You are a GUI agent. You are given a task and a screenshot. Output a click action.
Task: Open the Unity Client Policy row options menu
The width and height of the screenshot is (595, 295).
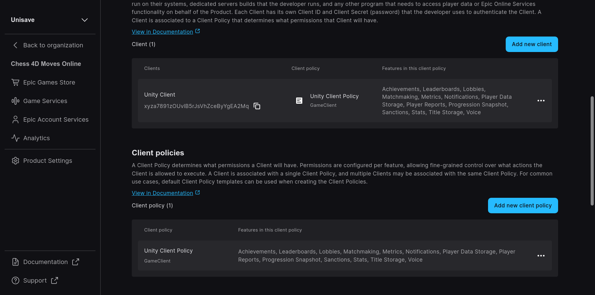click(x=541, y=256)
